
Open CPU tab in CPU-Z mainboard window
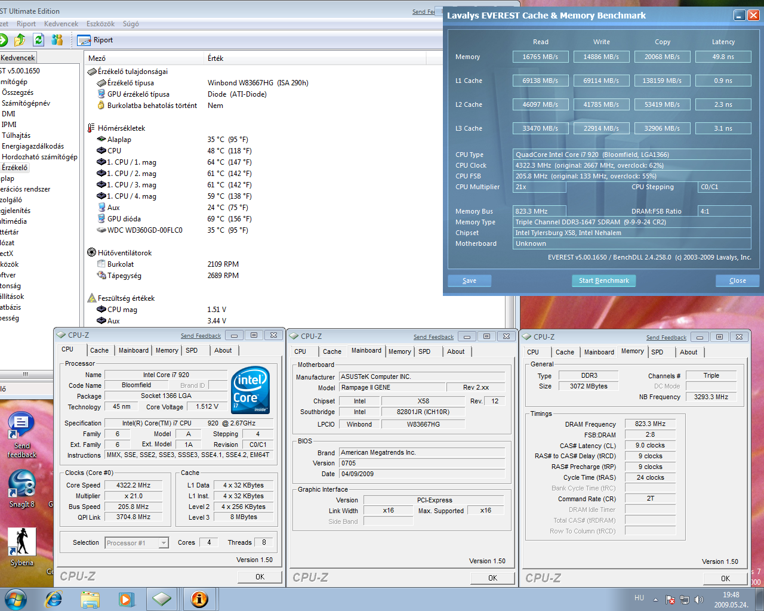300,352
